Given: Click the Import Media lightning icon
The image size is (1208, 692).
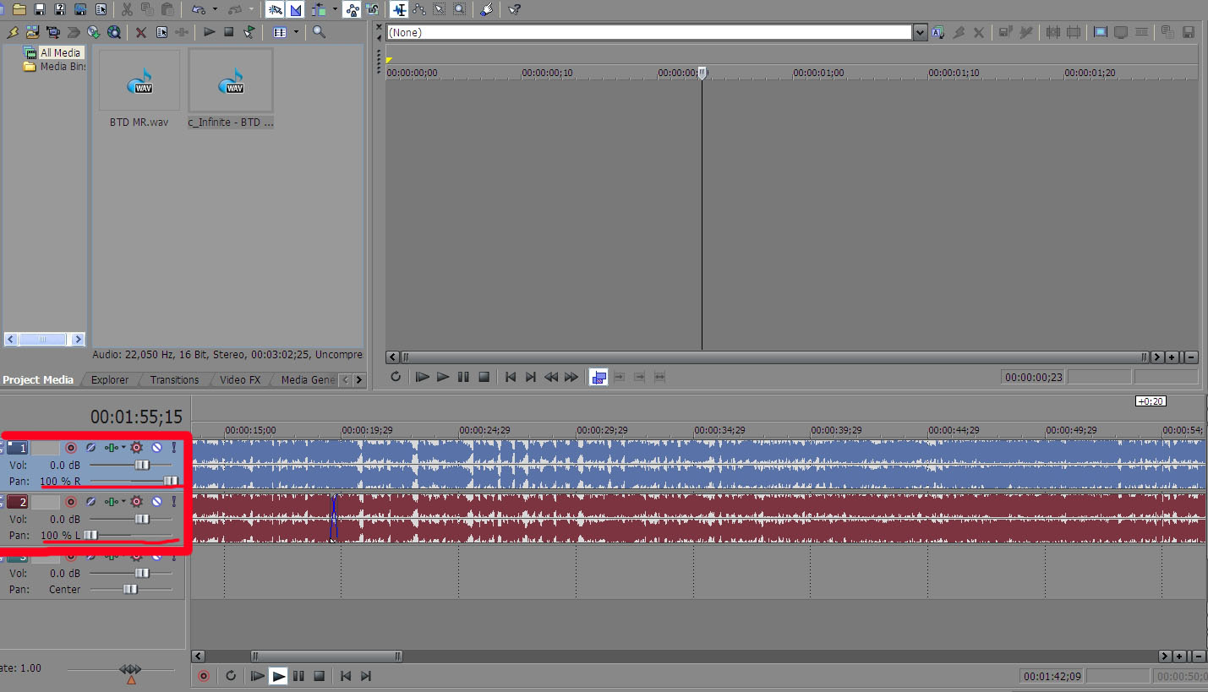Looking at the screenshot, I should click(12, 32).
